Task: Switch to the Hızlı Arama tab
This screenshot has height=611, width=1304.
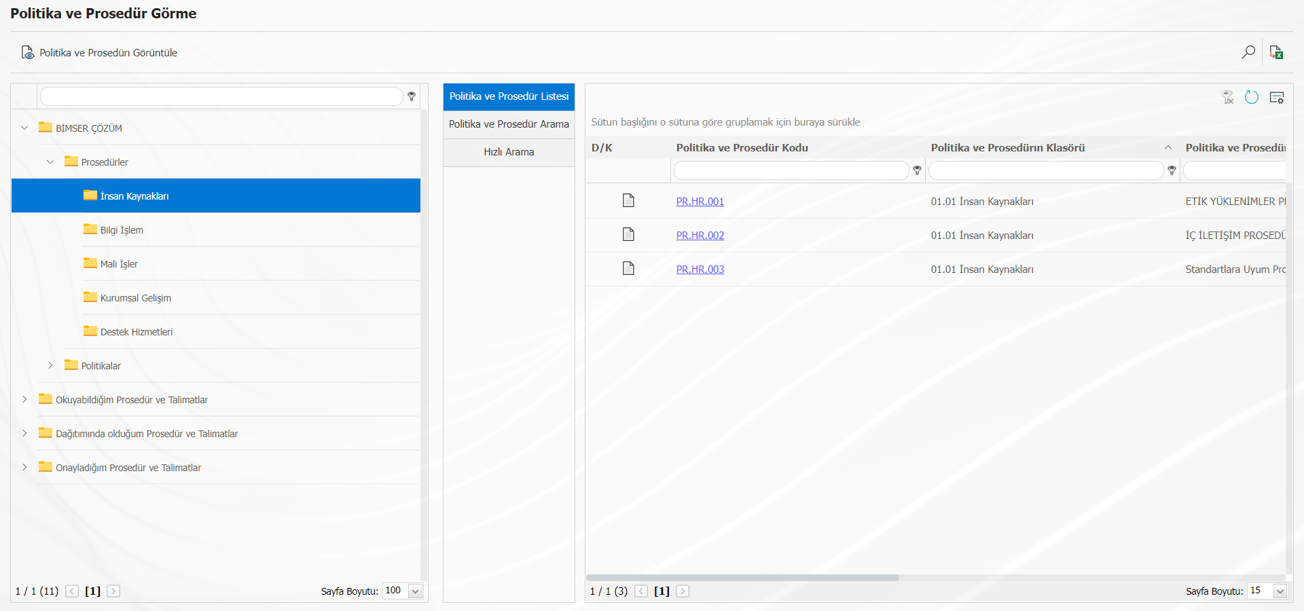Action: 509,152
